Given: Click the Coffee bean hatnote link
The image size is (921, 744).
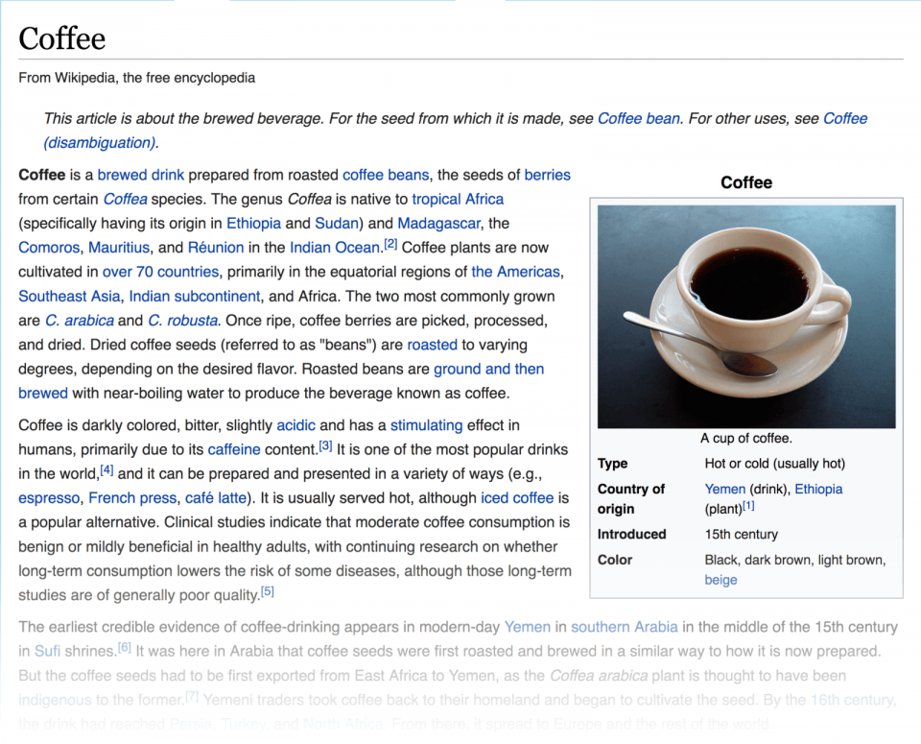Looking at the screenshot, I should click(638, 119).
